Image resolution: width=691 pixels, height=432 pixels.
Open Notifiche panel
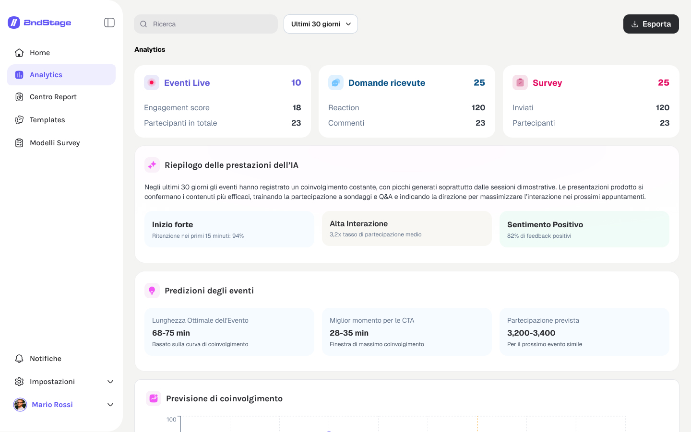[61, 359]
